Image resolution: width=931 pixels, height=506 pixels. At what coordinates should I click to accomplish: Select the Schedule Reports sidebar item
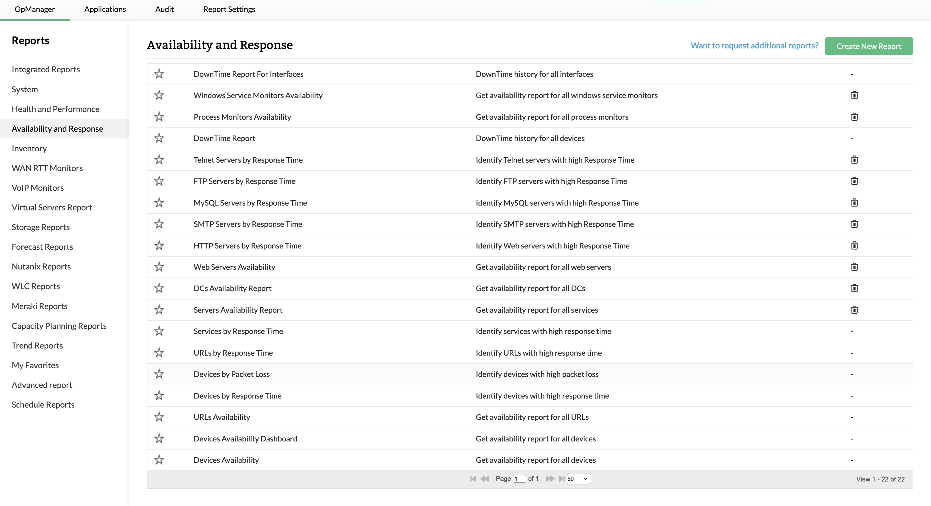coord(43,405)
